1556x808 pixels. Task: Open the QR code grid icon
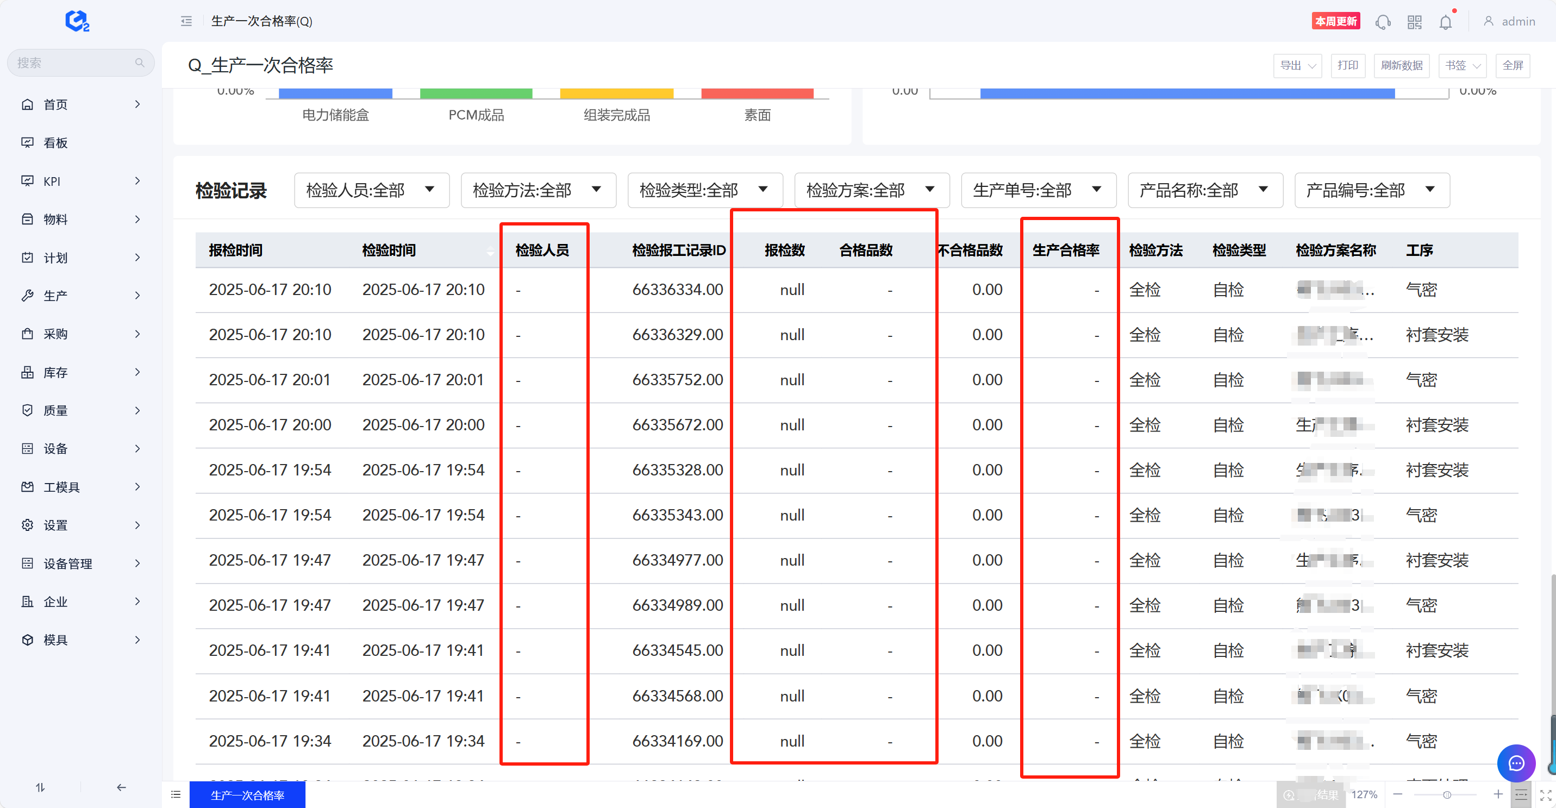pos(1414,22)
